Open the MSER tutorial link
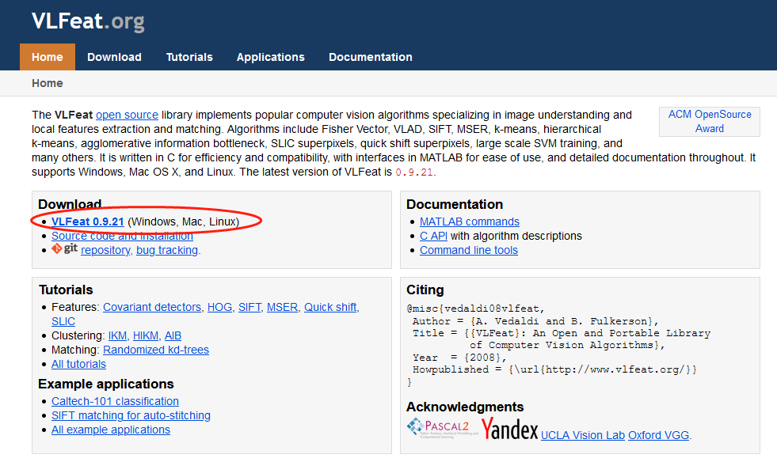The image size is (777, 462). [x=283, y=308]
